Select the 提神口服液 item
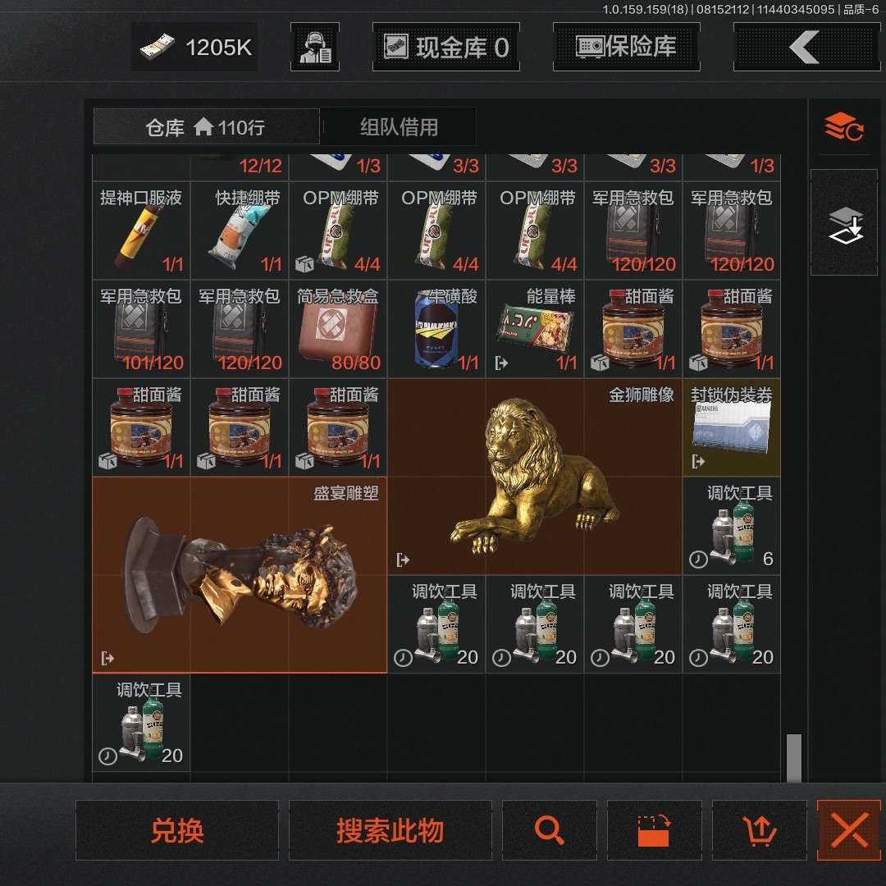This screenshot has width=886, height=886. [141, 231]
